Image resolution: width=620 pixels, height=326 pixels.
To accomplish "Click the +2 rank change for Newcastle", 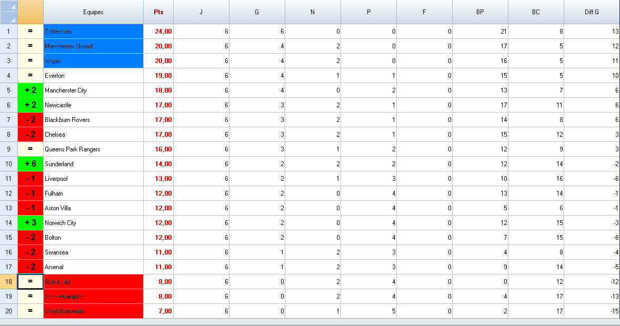I will 31,105.
